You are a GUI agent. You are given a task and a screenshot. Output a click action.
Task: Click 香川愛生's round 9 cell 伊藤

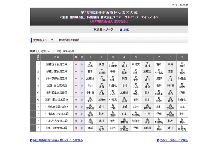pyautogui.click(x=182, y=93)
